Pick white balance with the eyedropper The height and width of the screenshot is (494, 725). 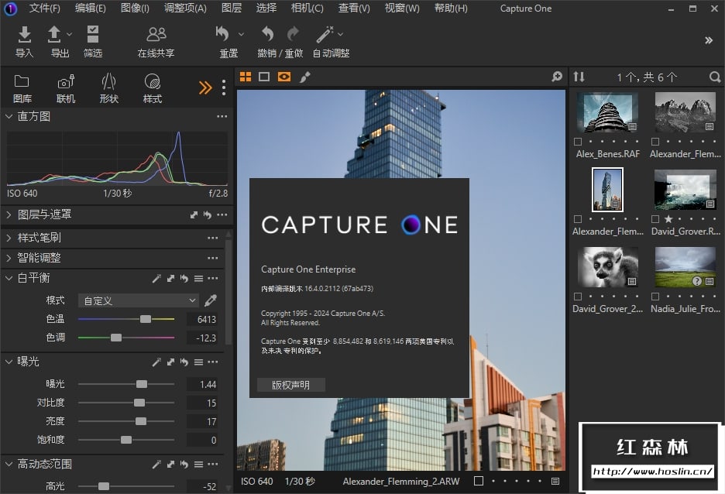point(211,300)
